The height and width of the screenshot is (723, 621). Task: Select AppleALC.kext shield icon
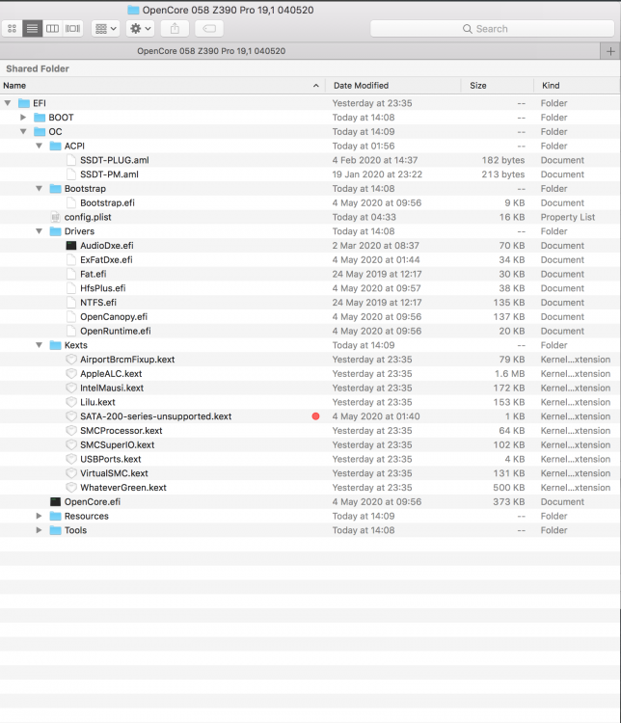71,374
